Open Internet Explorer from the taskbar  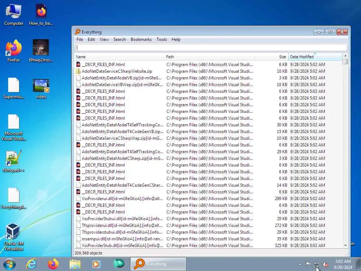pos(31,264)
